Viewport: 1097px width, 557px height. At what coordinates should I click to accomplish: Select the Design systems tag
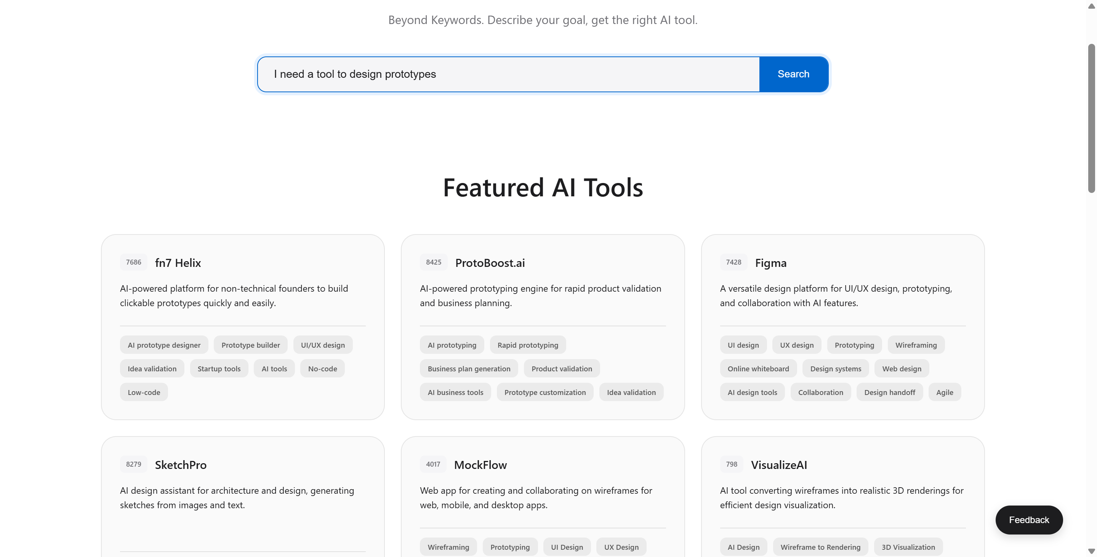[836, 369]
